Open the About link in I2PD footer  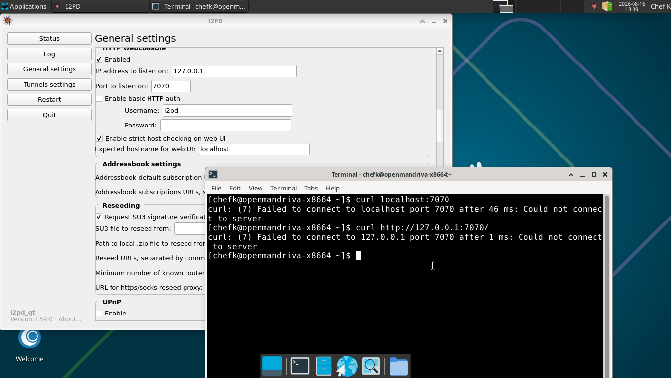pyautogui.click(x=70, y=319)
